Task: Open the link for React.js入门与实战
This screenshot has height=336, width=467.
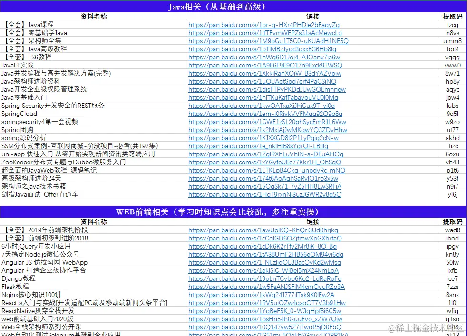Action: click(267, 303)
